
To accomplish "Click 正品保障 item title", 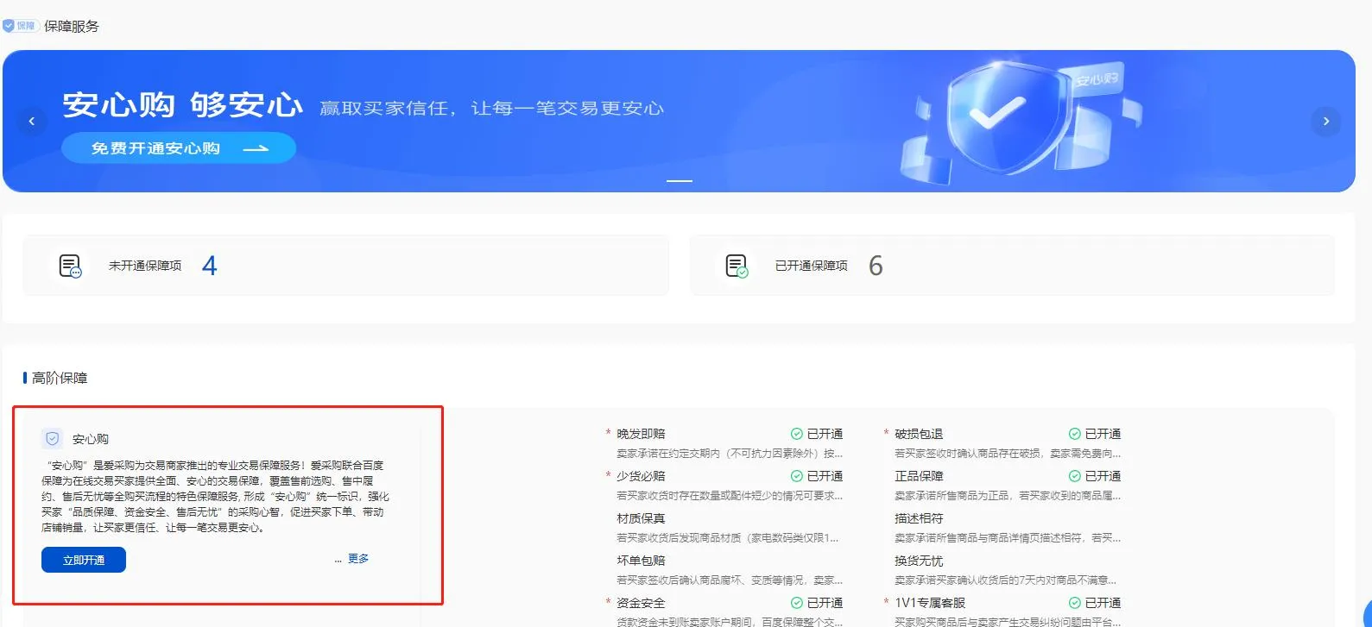I will point(919,476).
